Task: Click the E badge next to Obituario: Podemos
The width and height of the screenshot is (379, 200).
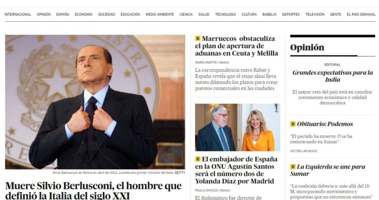Action: click(292, 124)
